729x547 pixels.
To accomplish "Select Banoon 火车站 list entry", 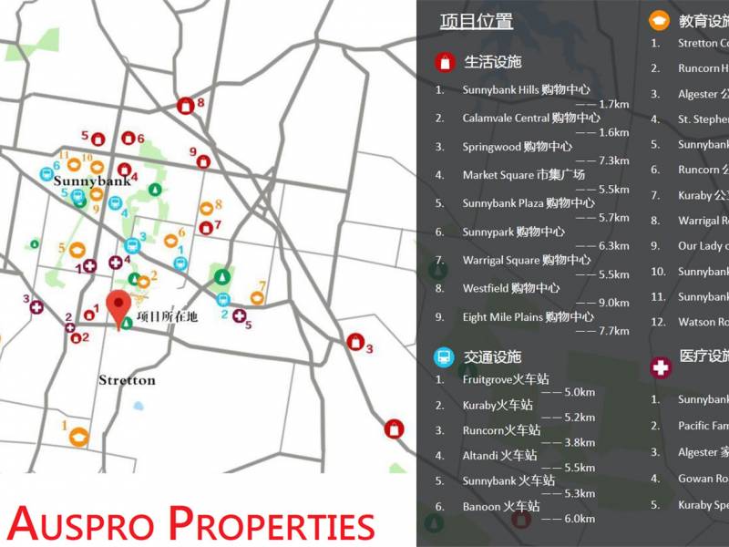I will [x=500, y=506].
